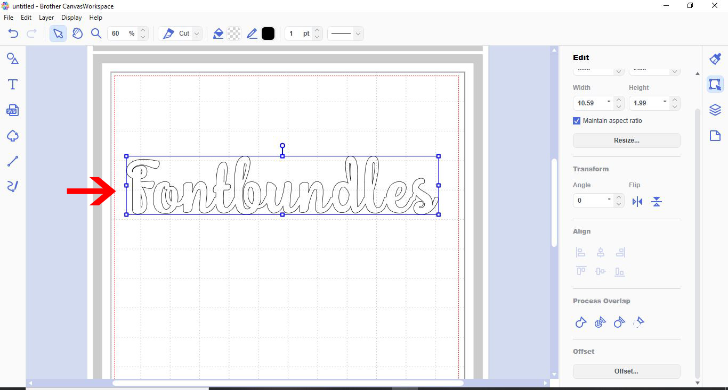
Task: Select the Text tool in left sidebar
Action: point(13,84)
